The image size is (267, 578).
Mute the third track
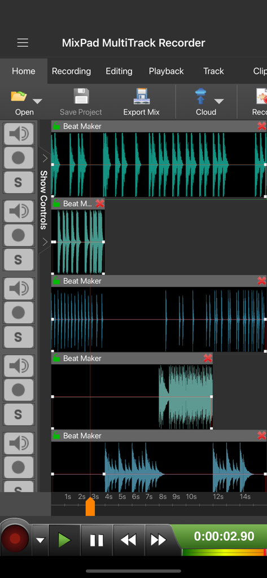click(x=19, y=288)
